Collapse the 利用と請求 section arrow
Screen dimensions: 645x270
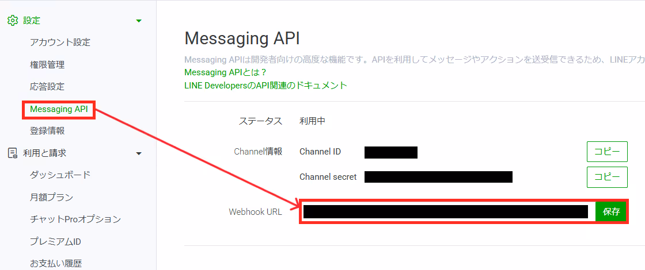[x=139, y=153]
